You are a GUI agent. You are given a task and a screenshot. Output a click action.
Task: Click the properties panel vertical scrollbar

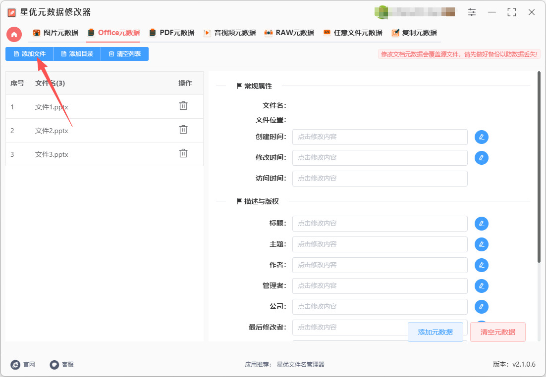(539, 167)
